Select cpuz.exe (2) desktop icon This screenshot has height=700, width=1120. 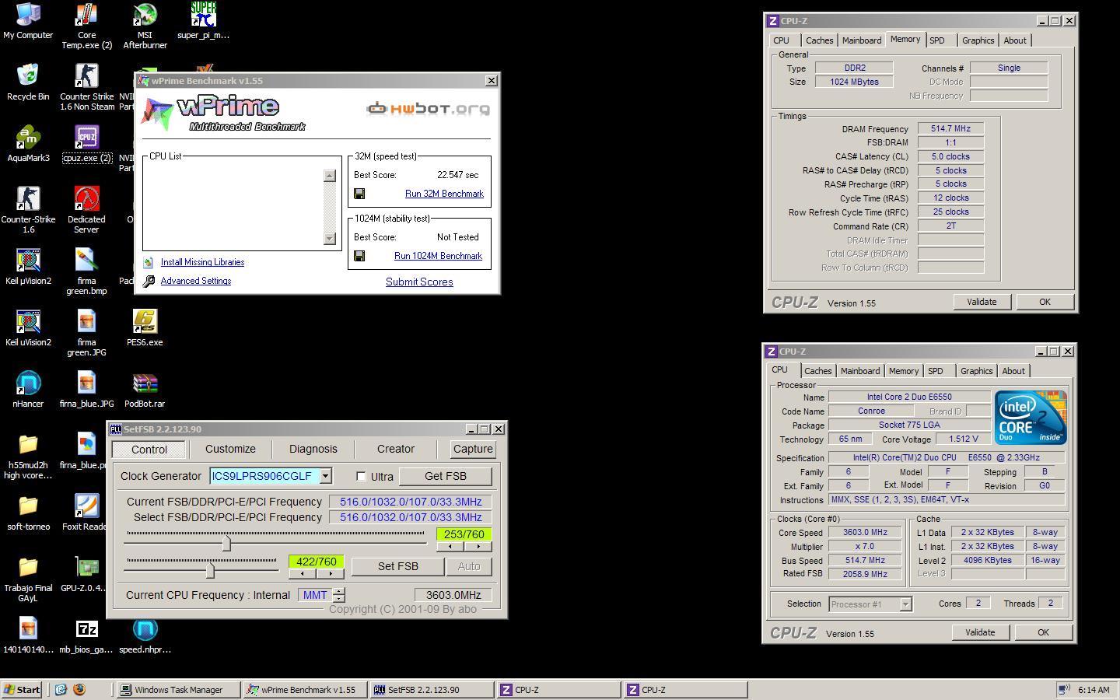pyautogui.click(x=86, y=144)
